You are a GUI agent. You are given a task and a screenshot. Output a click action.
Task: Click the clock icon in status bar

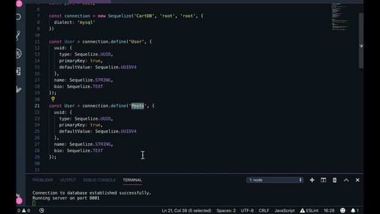[42, 210]
